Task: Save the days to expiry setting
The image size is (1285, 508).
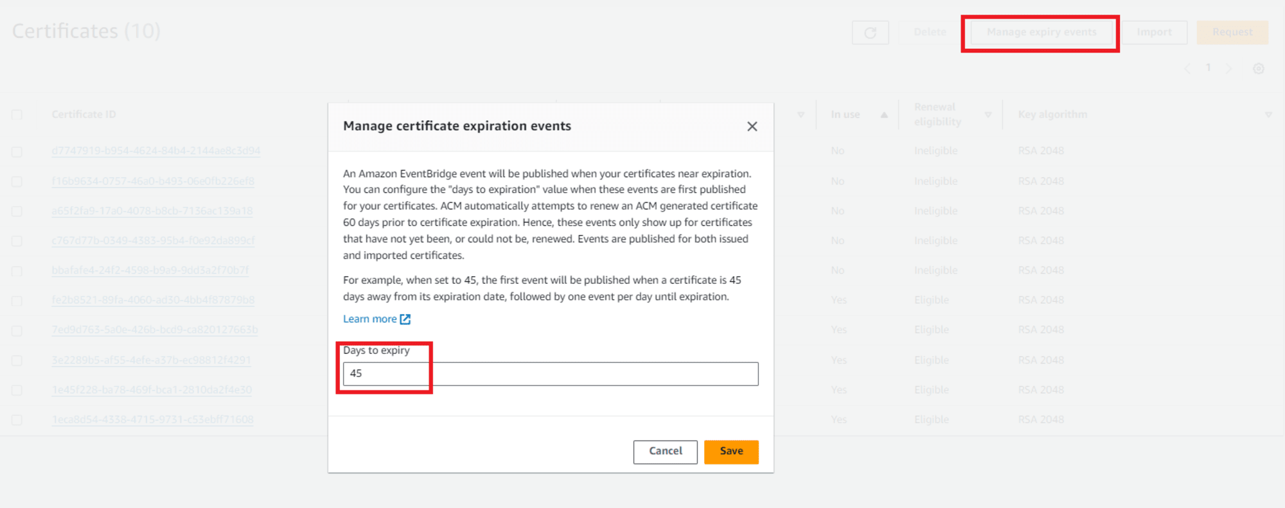Action: tap(731, 451)
